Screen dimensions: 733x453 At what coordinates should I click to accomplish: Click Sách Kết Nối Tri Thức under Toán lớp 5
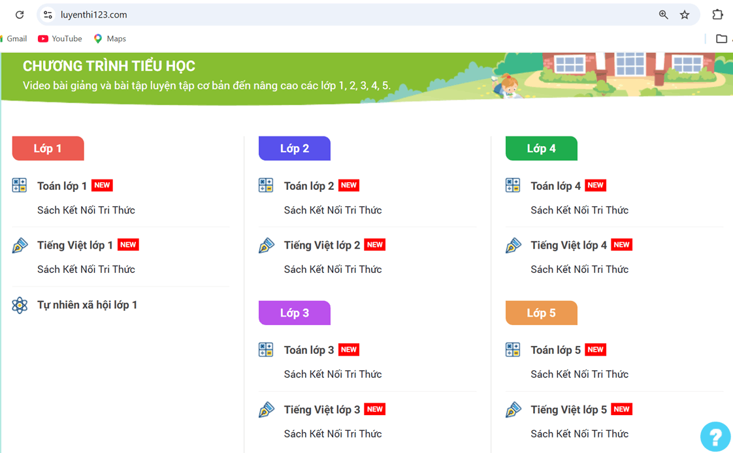(579, 374)
